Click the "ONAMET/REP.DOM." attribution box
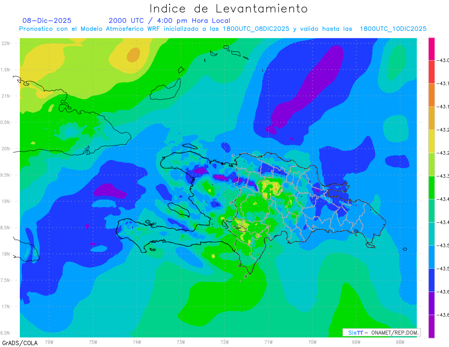The height and width of the screenshot is (347, 449). coord(382,332)
